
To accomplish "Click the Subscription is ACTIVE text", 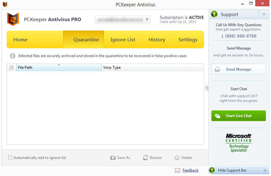I will point(182,17).
